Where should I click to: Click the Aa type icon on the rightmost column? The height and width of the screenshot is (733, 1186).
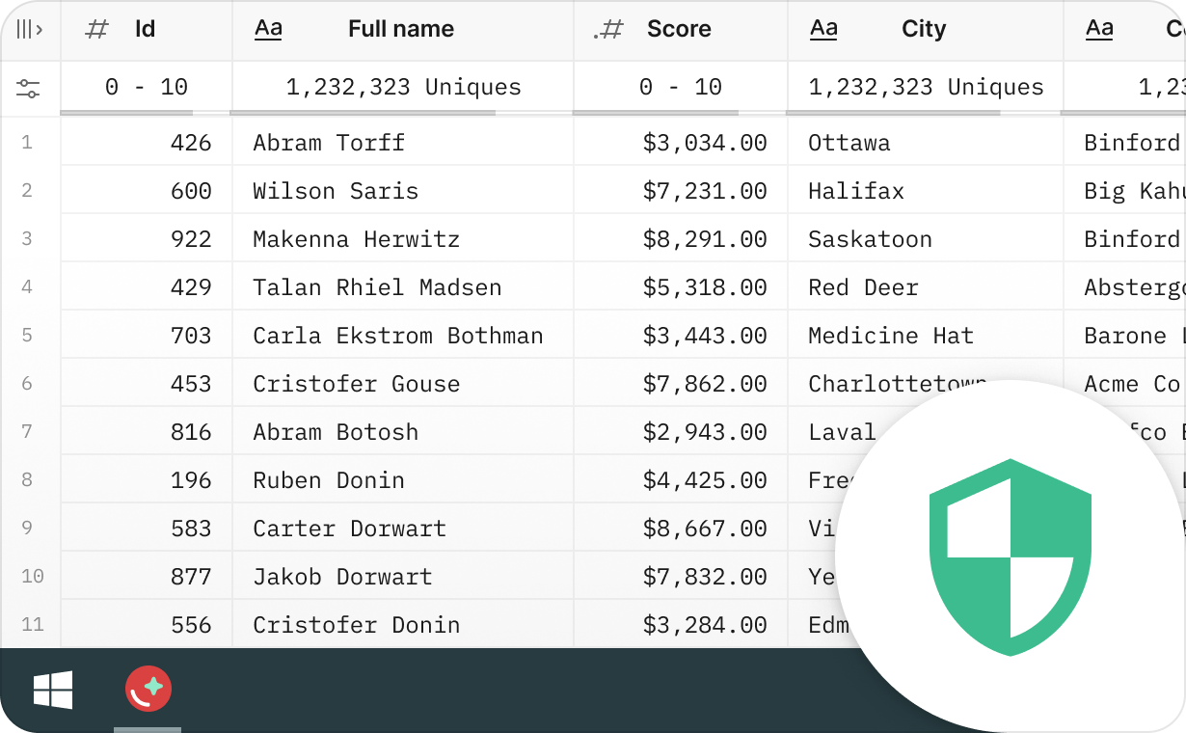tap(1099, 29)
